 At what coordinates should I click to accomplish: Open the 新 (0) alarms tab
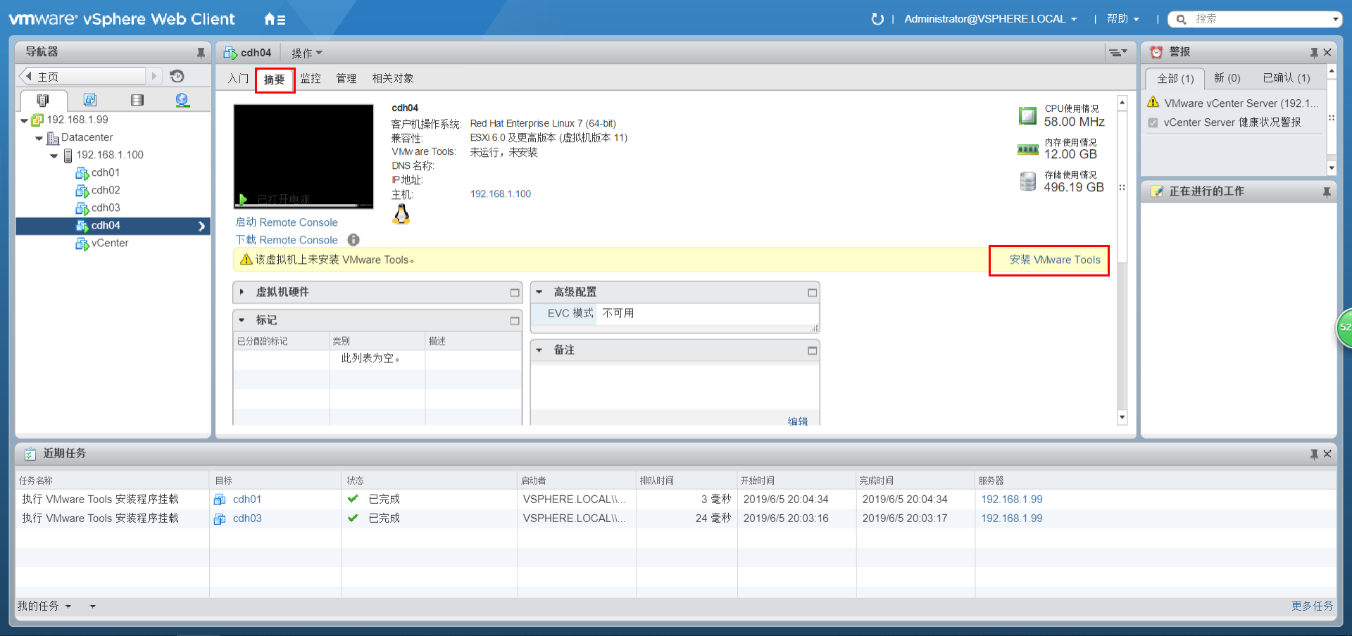click(x=1227, y=78)
